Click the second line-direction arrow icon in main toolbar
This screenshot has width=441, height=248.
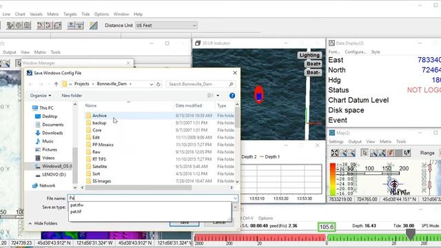[49, 25]
